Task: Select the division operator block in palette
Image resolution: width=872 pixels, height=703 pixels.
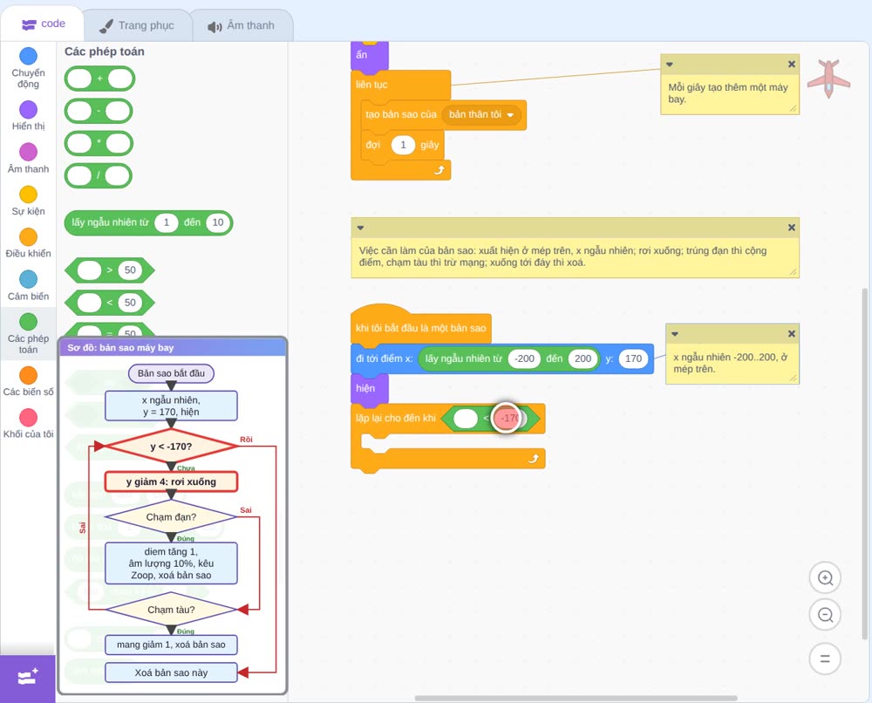Action: pos(99,176)
